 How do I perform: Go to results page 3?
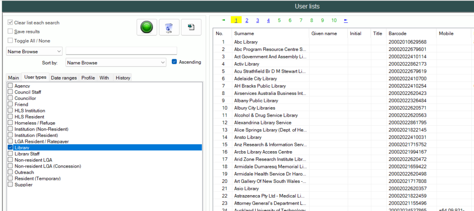(257, 20)
